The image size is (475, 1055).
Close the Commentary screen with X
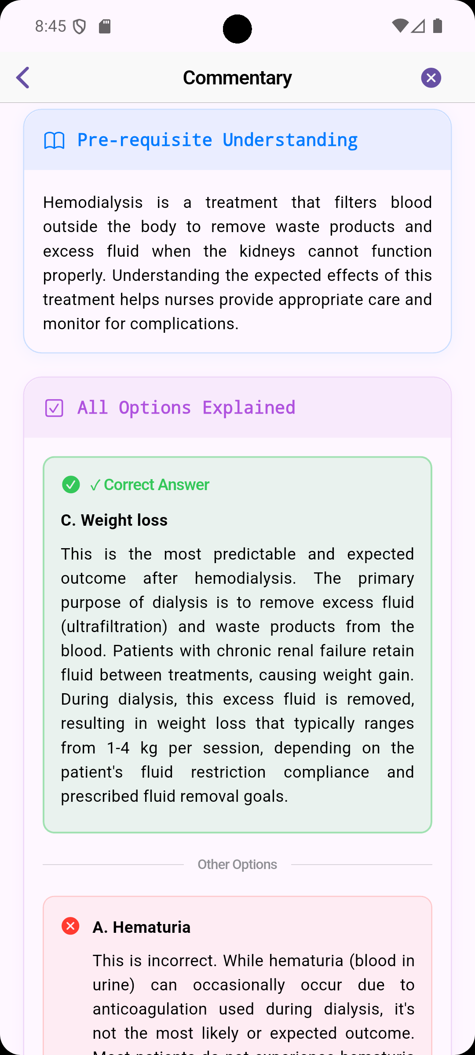(x=431, y=78)
